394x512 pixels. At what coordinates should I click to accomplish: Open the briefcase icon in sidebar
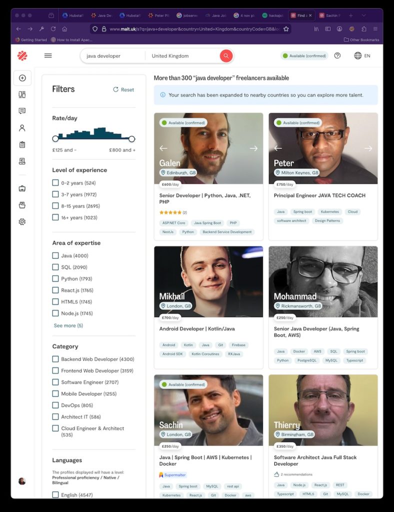point(22,188)
